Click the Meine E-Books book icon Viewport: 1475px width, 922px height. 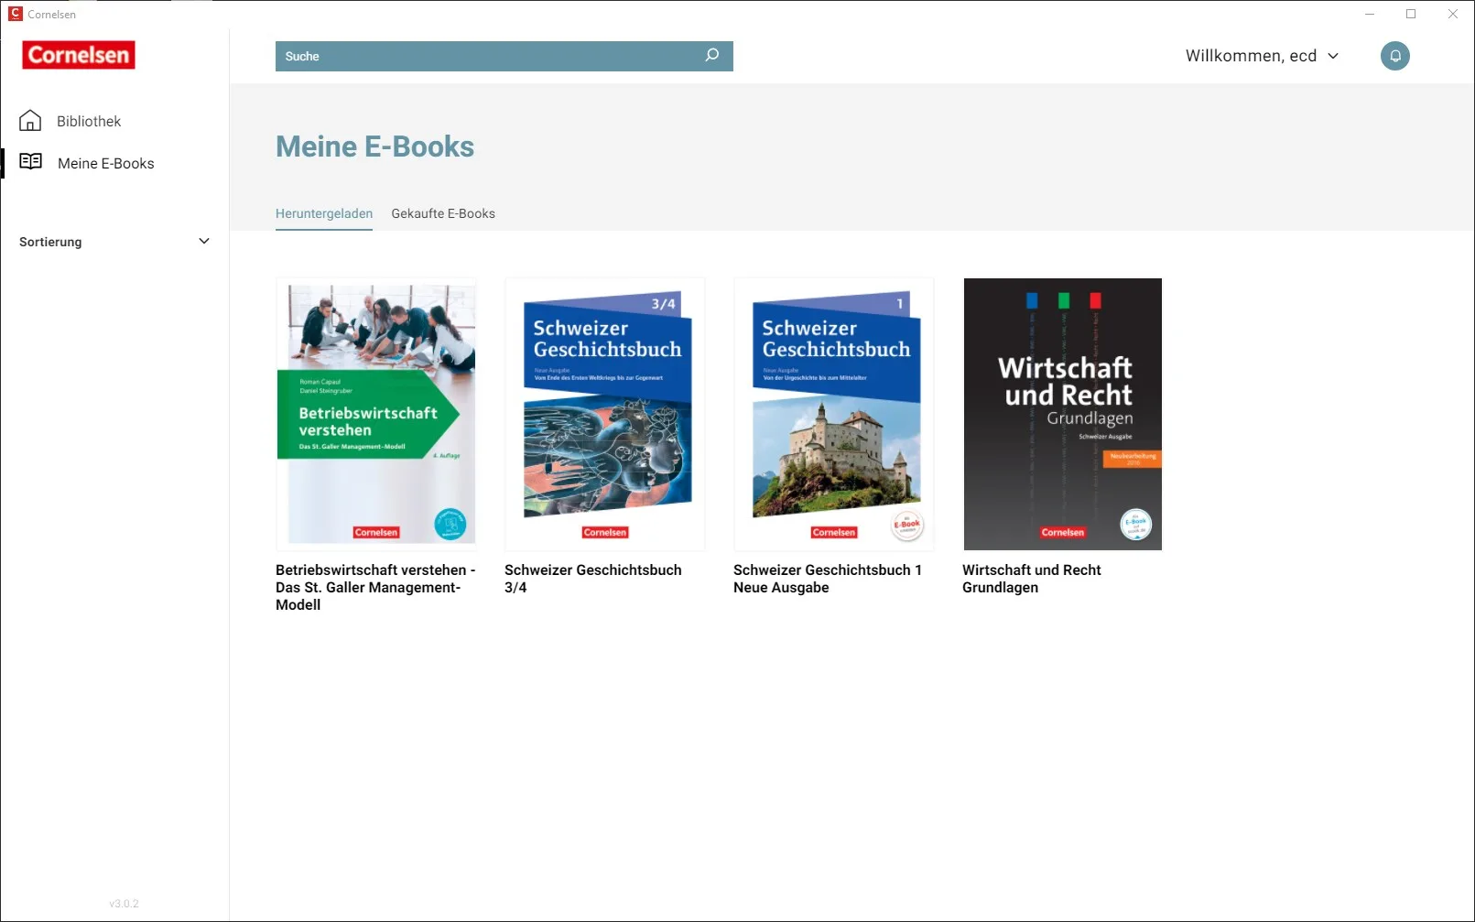pyautogui.click(x=31, y=162)
